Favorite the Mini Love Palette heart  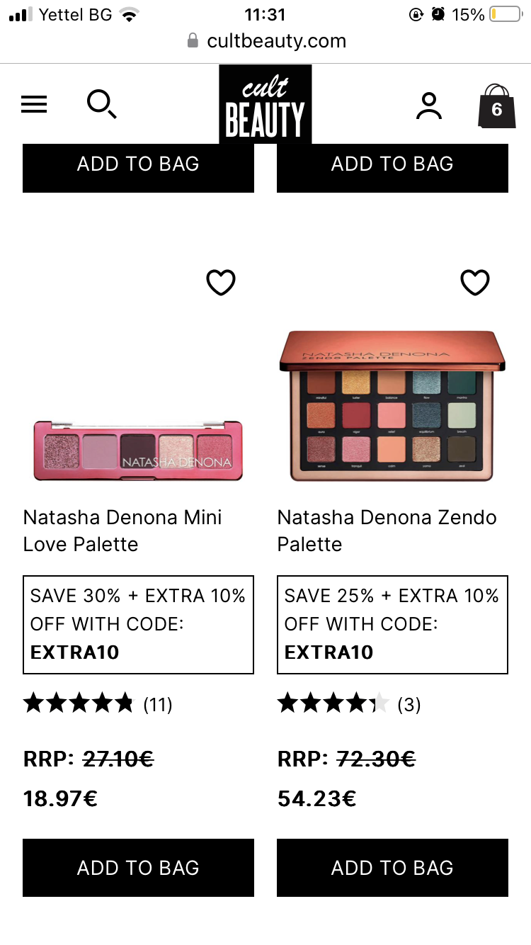pyautogui.click(x=220, y=283)
